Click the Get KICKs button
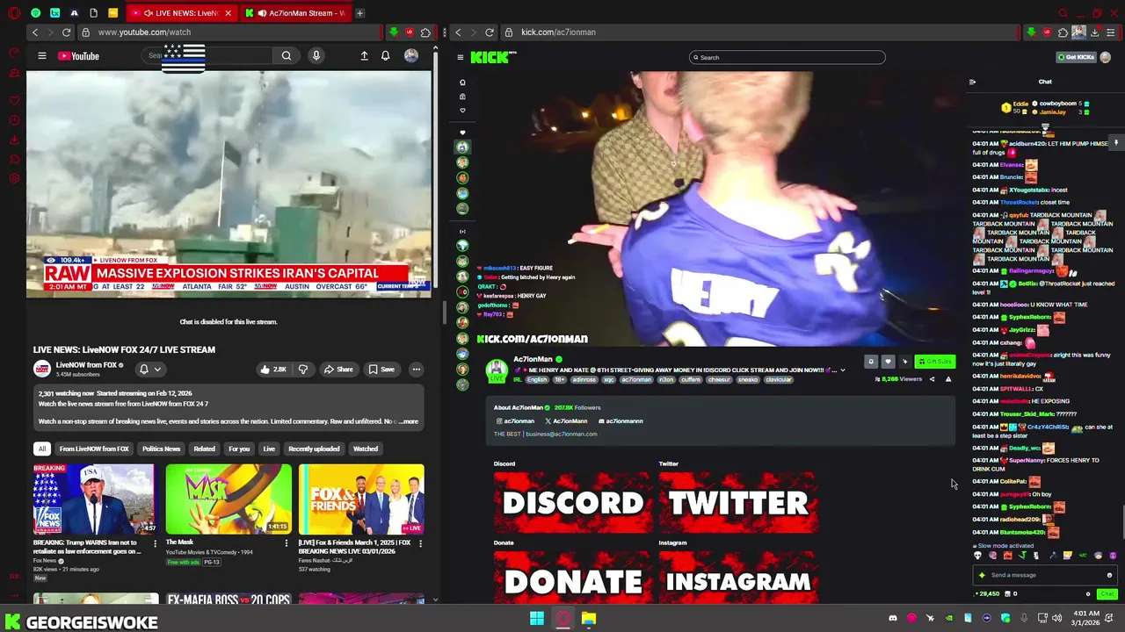The height and width of the screenshot is (632, 1125). 1075,57
